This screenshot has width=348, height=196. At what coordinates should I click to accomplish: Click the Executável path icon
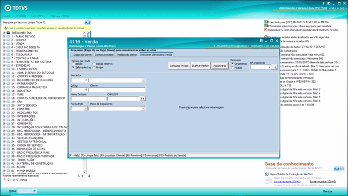(x=266, y=30)
